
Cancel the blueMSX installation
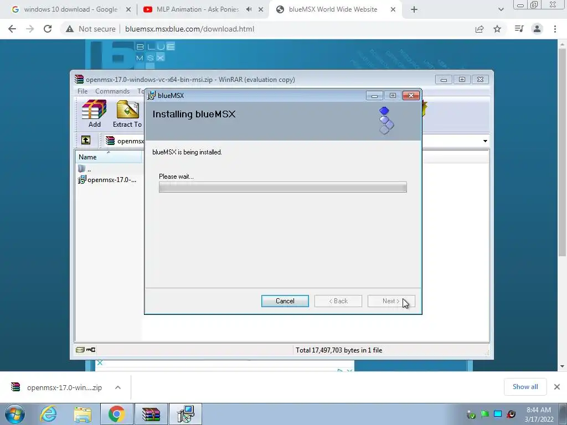pos(285,301)
